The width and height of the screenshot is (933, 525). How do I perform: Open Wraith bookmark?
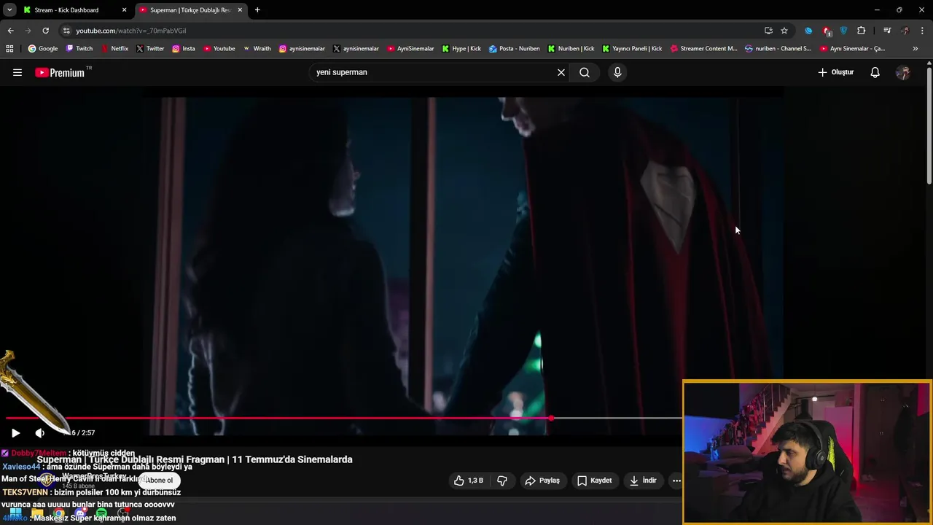pyautogui.click(x=257, y=49)
